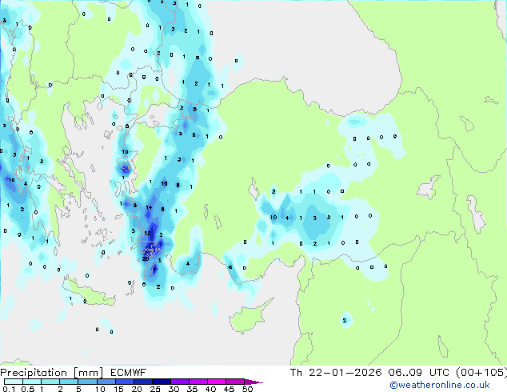The image size is (507, 392).
Task: Click the '20' precipitation value on the map
Action: coord(146,258)
